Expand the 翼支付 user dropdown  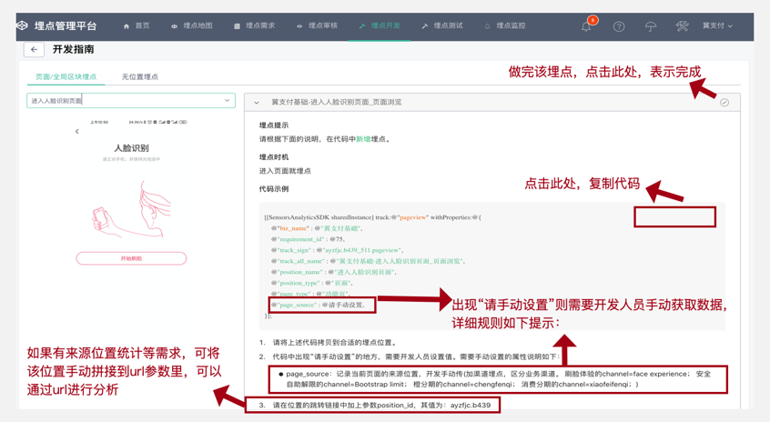(x=717, y=26)
